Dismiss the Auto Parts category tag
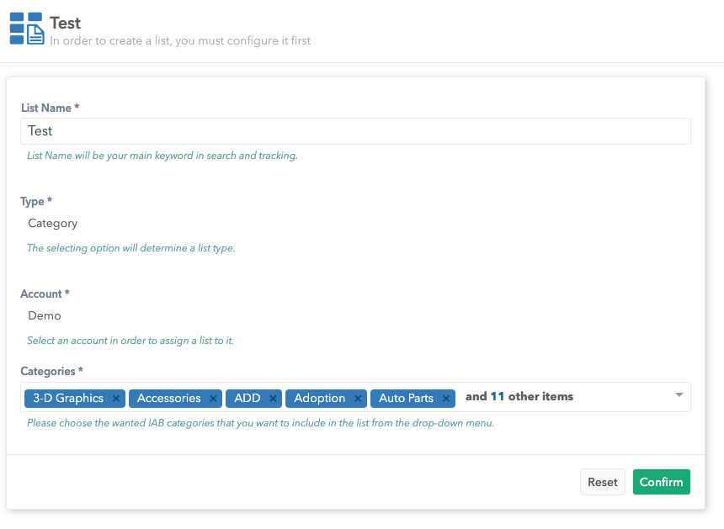 tap(446, 399)
